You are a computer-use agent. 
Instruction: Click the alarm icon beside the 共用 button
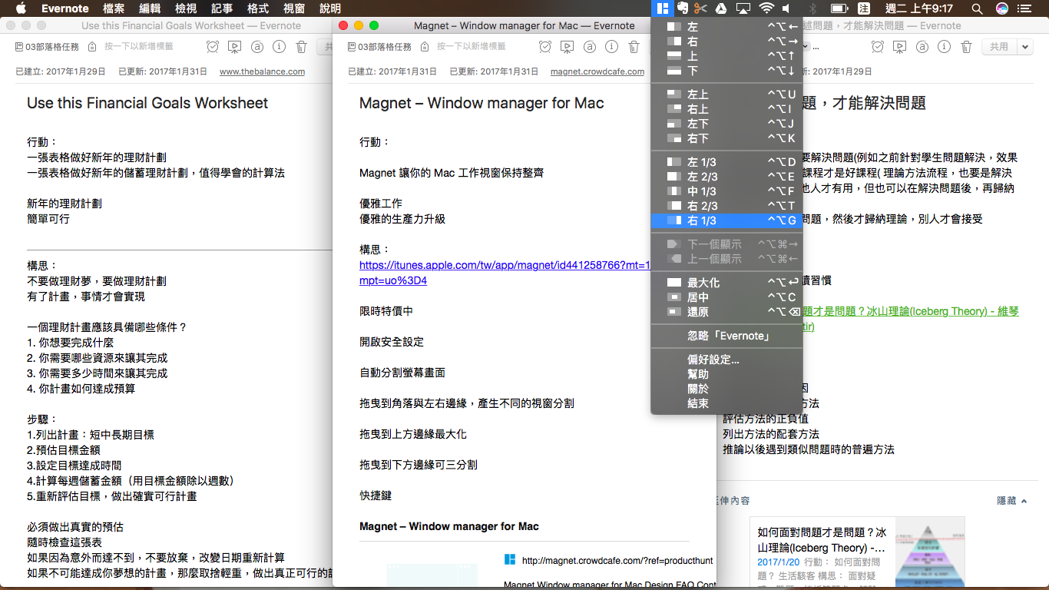coord(879,47)
